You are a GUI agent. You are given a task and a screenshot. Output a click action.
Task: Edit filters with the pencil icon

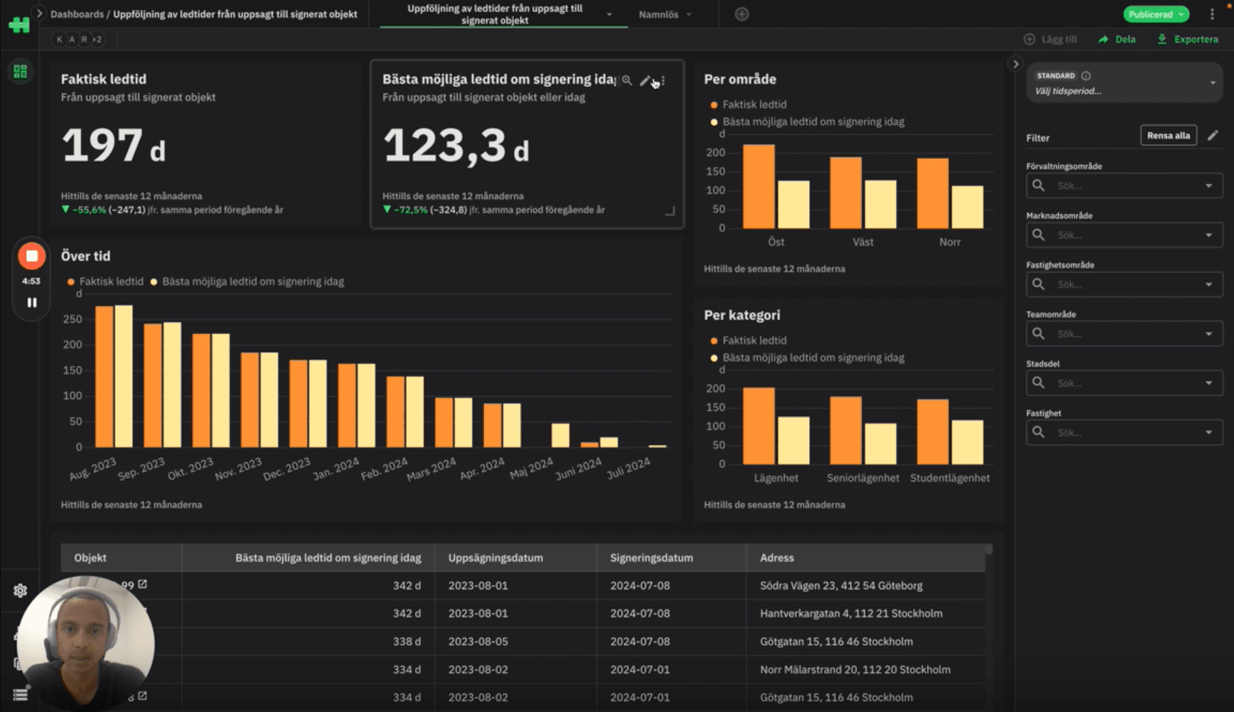click(x=1213, y=136)
